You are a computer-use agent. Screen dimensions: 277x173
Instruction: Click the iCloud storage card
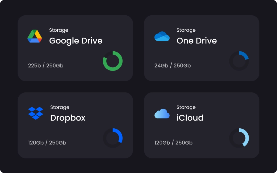(202, 125)
